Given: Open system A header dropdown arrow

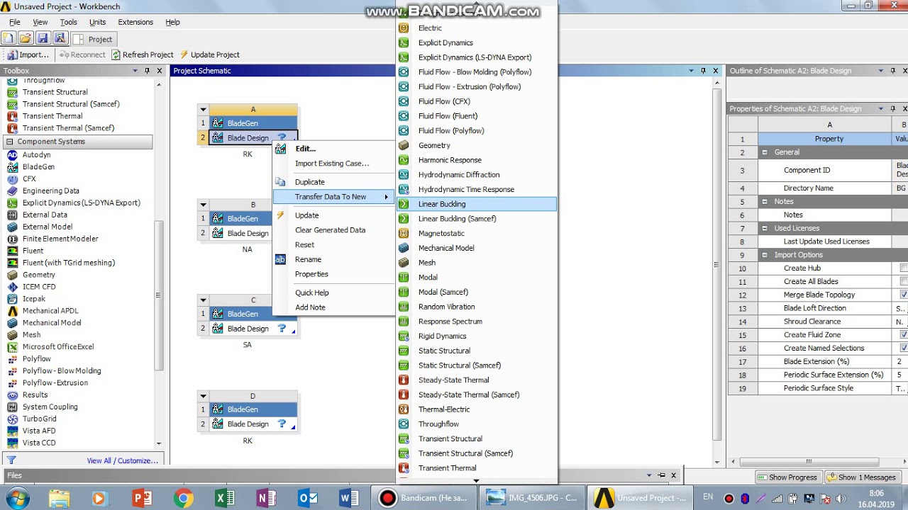Looking at the screenshot, I should pyautogui.click(x=203, y=110).
